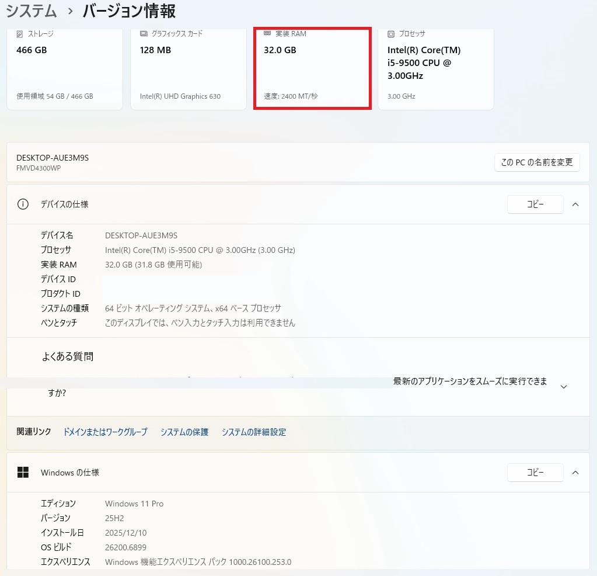Open the システムの保護 link
Viewport: 597px width, 576px height.
pos(184,432)
